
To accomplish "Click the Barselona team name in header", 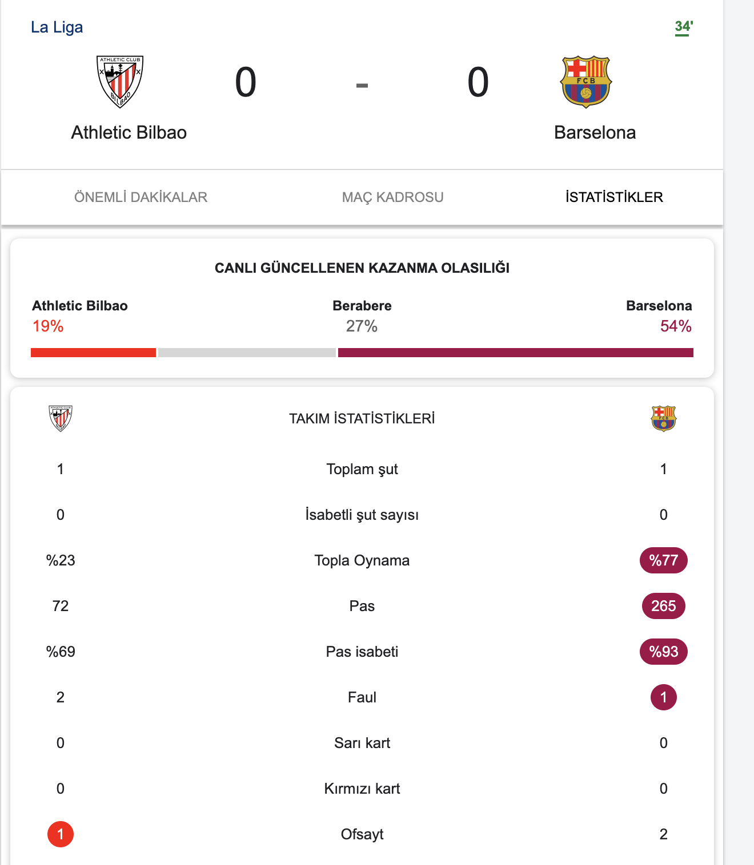I will coord(595,132).
